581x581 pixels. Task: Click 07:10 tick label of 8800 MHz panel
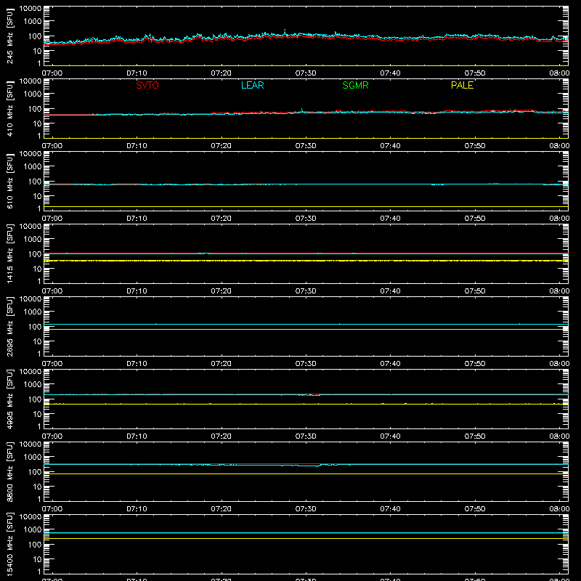click(x=137, y=509)
